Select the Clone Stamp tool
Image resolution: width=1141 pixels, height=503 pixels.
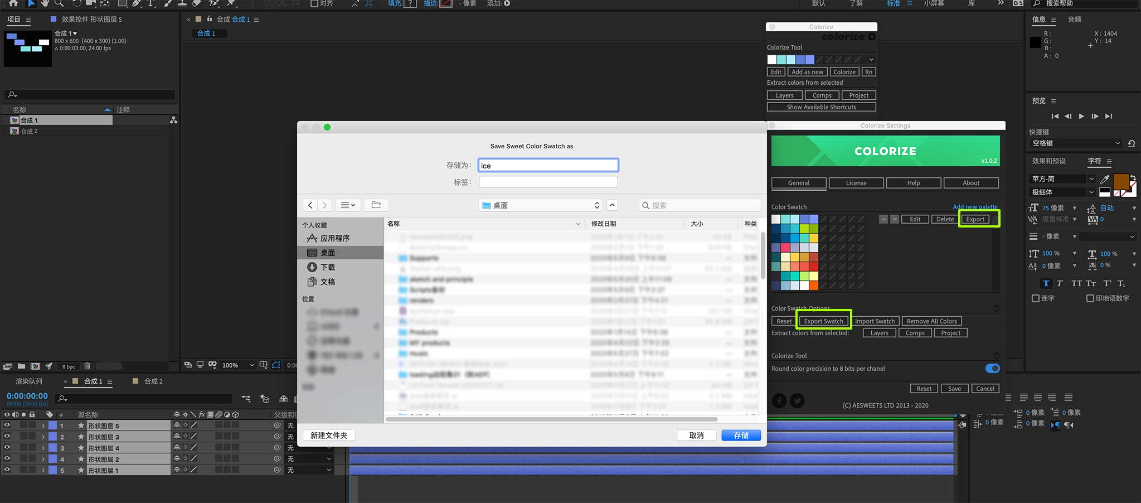[x=182, y=3]
